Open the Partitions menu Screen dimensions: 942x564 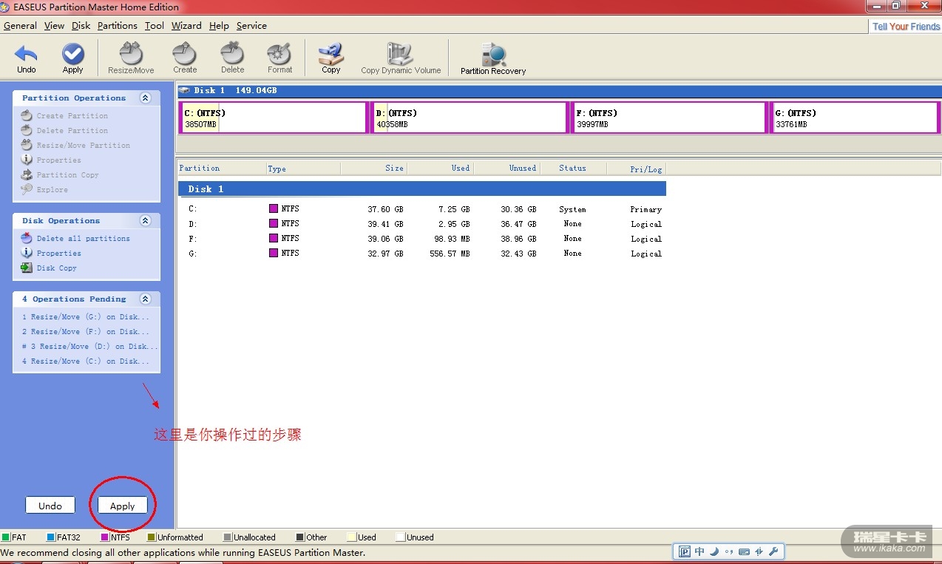coord(117,25)
